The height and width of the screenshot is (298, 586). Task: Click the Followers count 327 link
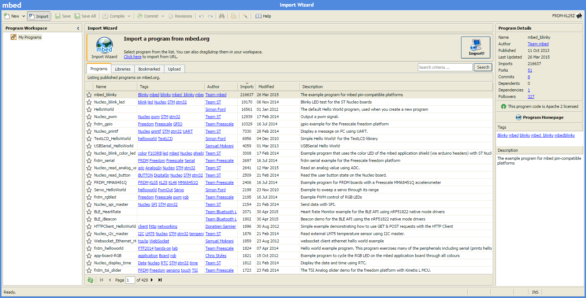point(531,97)
